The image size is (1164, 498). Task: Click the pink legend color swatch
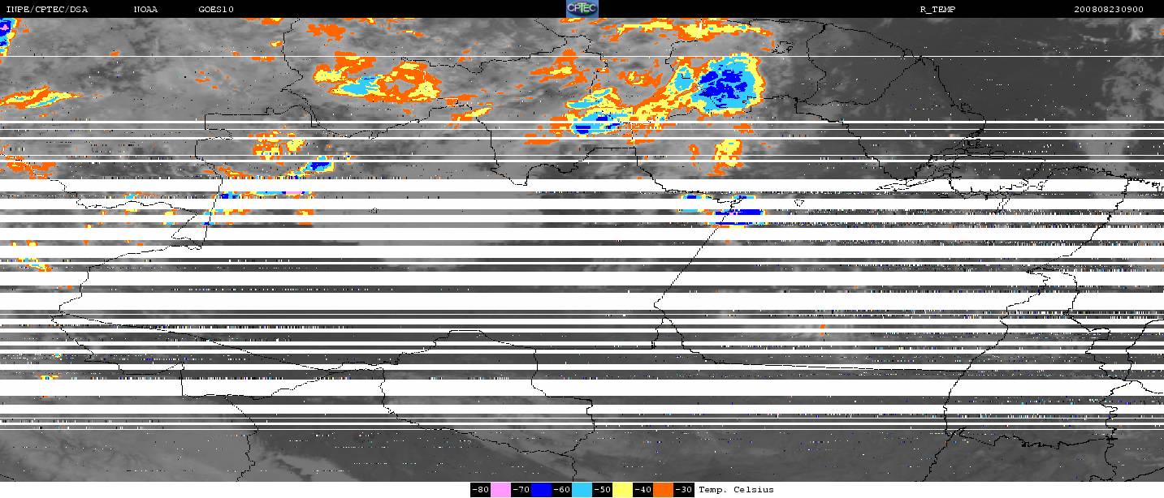pyautogui.click(x=501, y=490)
